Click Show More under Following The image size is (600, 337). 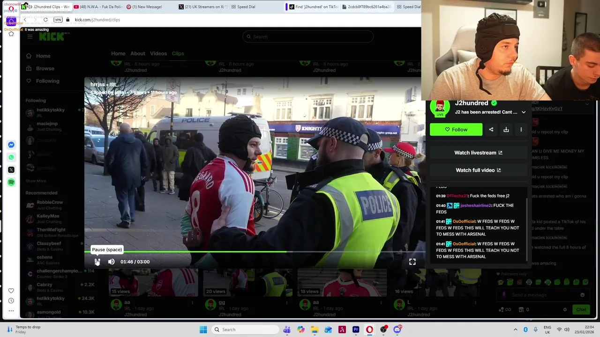tap(36, 181)
